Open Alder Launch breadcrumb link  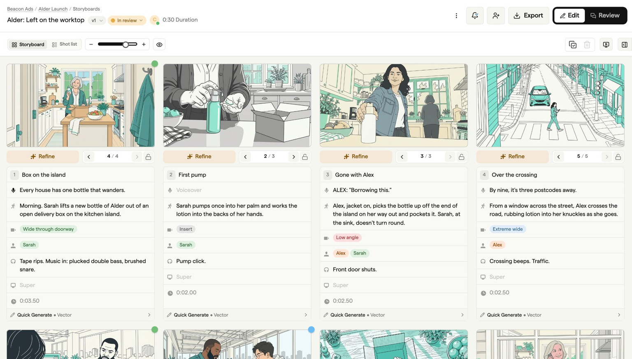(53, 9)
